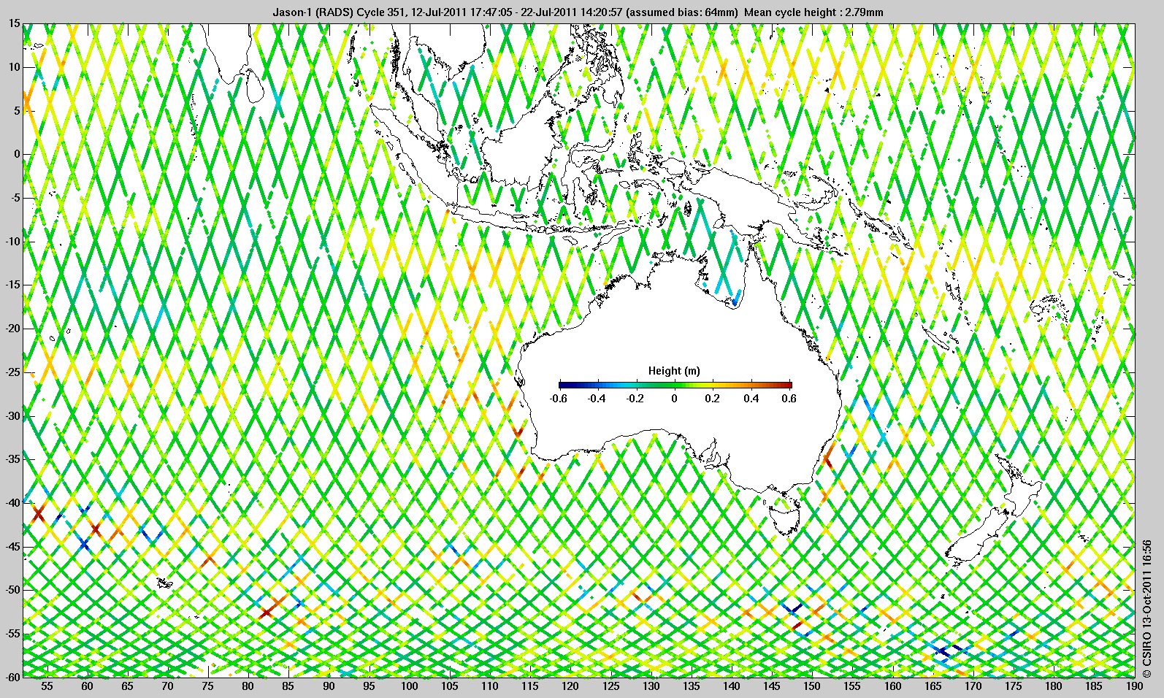1164x698 pixels.
Task: Click longitude axis label '115'
Action: tap(530, 686)
